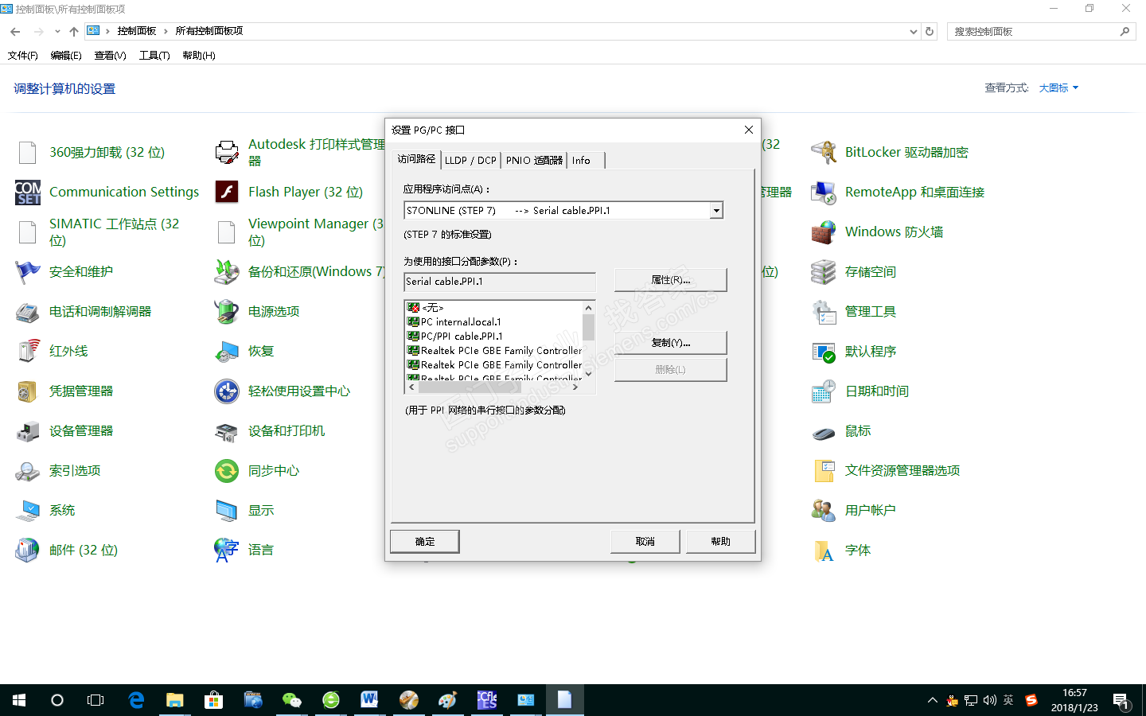
Task: Open 轻松使用设置中心 item
Action: [x=283, y=391]
